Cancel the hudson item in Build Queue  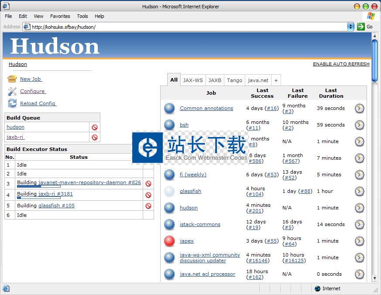coord(94,127)
